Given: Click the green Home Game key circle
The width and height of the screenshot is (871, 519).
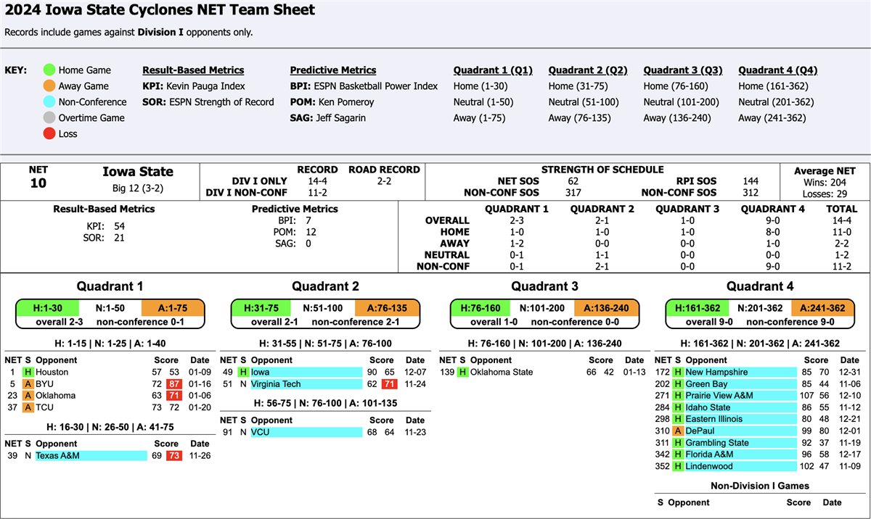Looking at the screenshot, I should (x=49, y=70).
